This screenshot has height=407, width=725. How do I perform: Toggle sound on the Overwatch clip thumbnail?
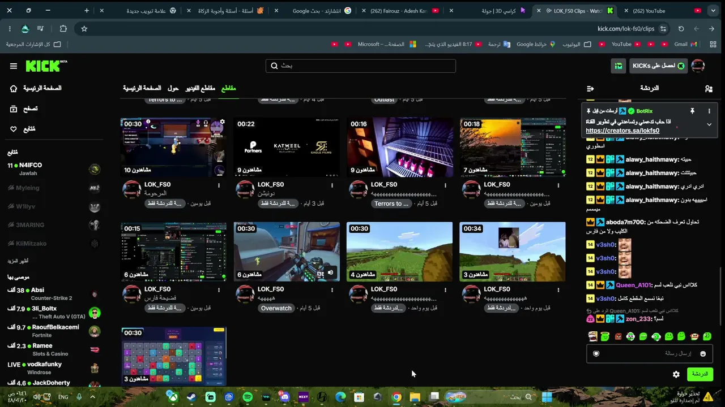pyautogui.click(x=330, y=273)
